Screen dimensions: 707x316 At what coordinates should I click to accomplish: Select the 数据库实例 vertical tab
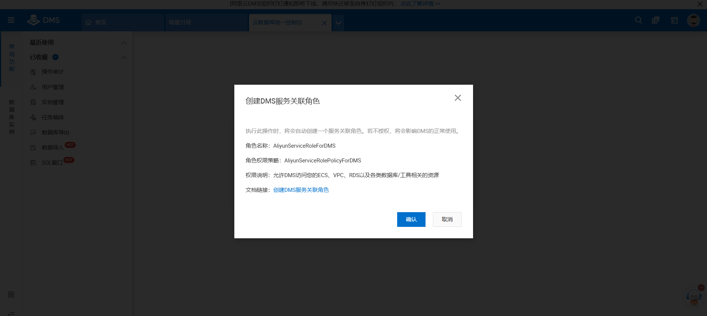tap(12, 117)
